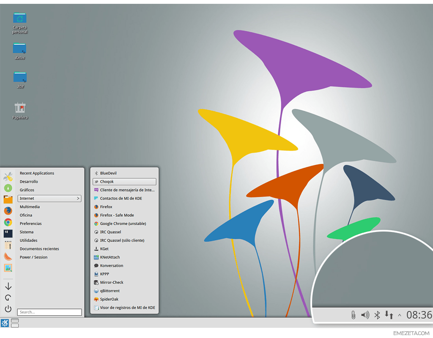Open the orange folder file manager favorite
The image size is (433, 338).
[x=8, y=199]
